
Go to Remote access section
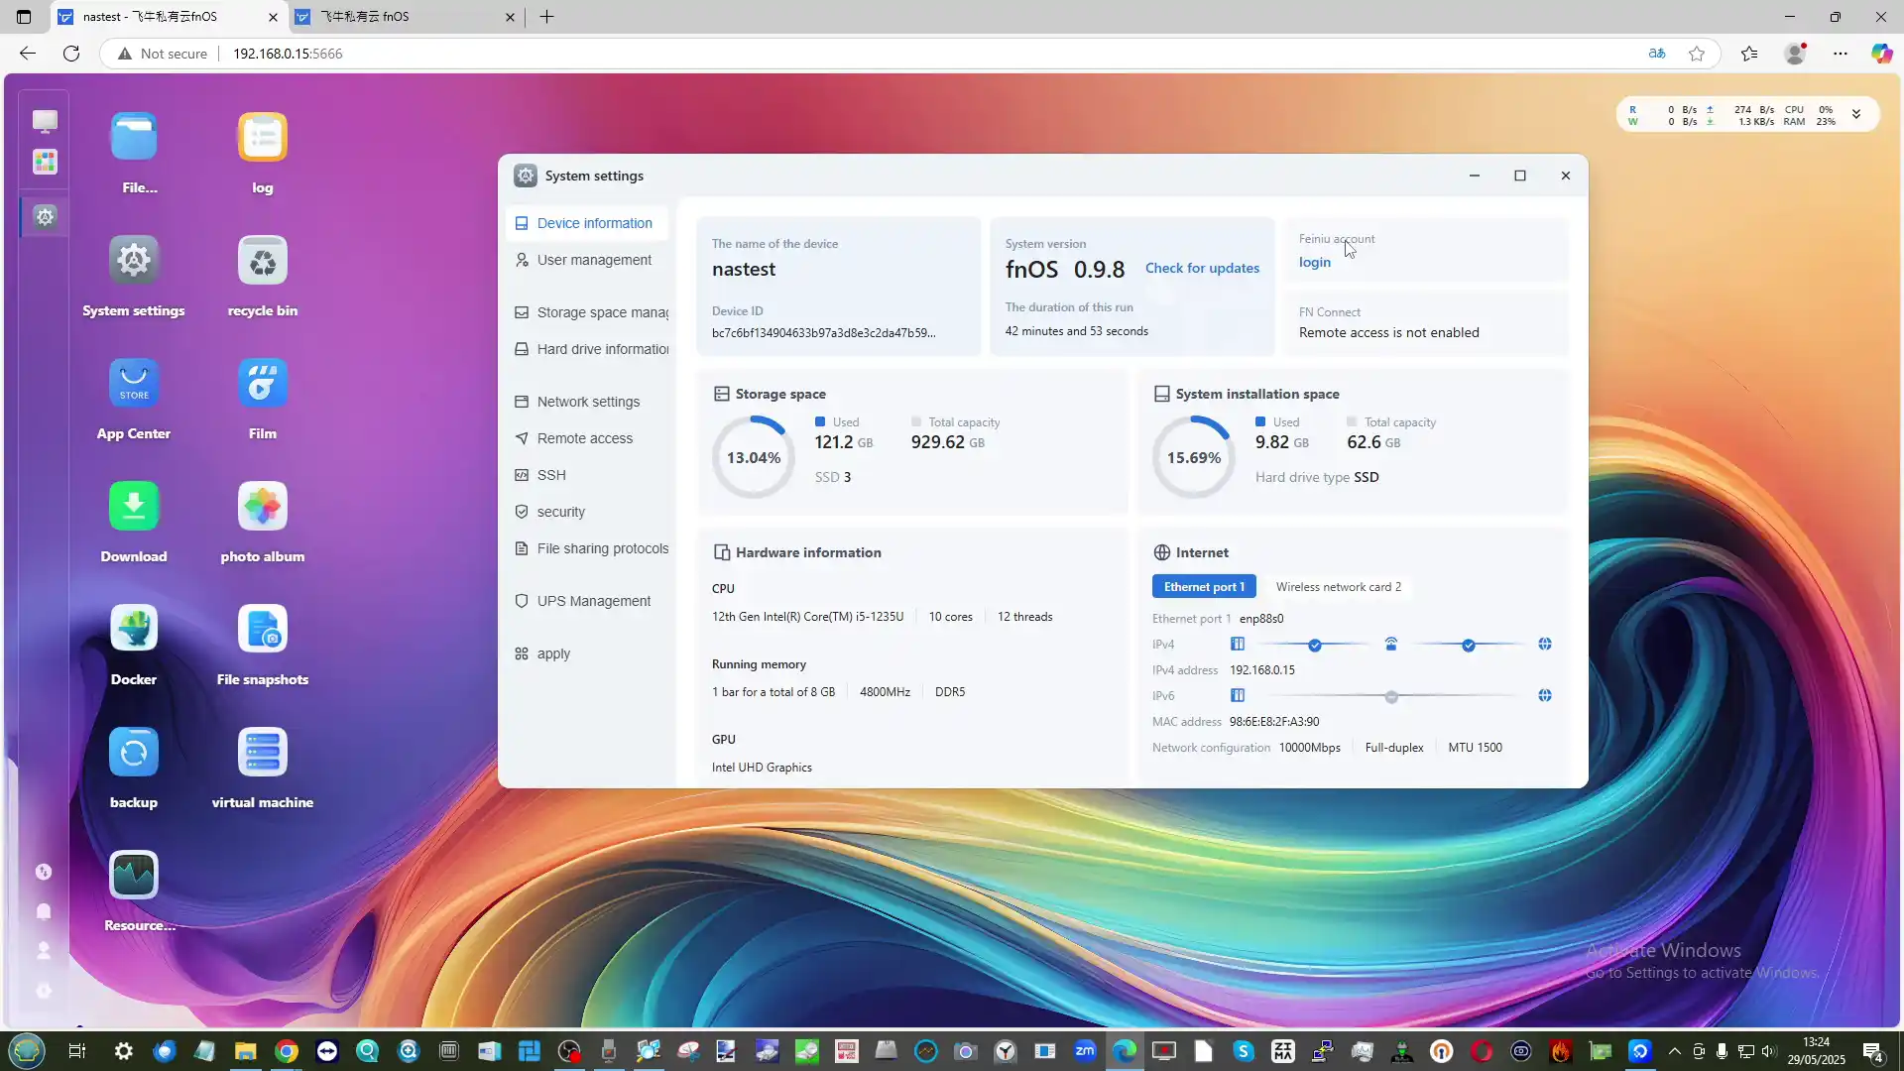click(587, 438)
